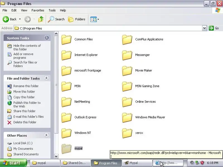Click Hide the contents of this folder

point(27,47)
